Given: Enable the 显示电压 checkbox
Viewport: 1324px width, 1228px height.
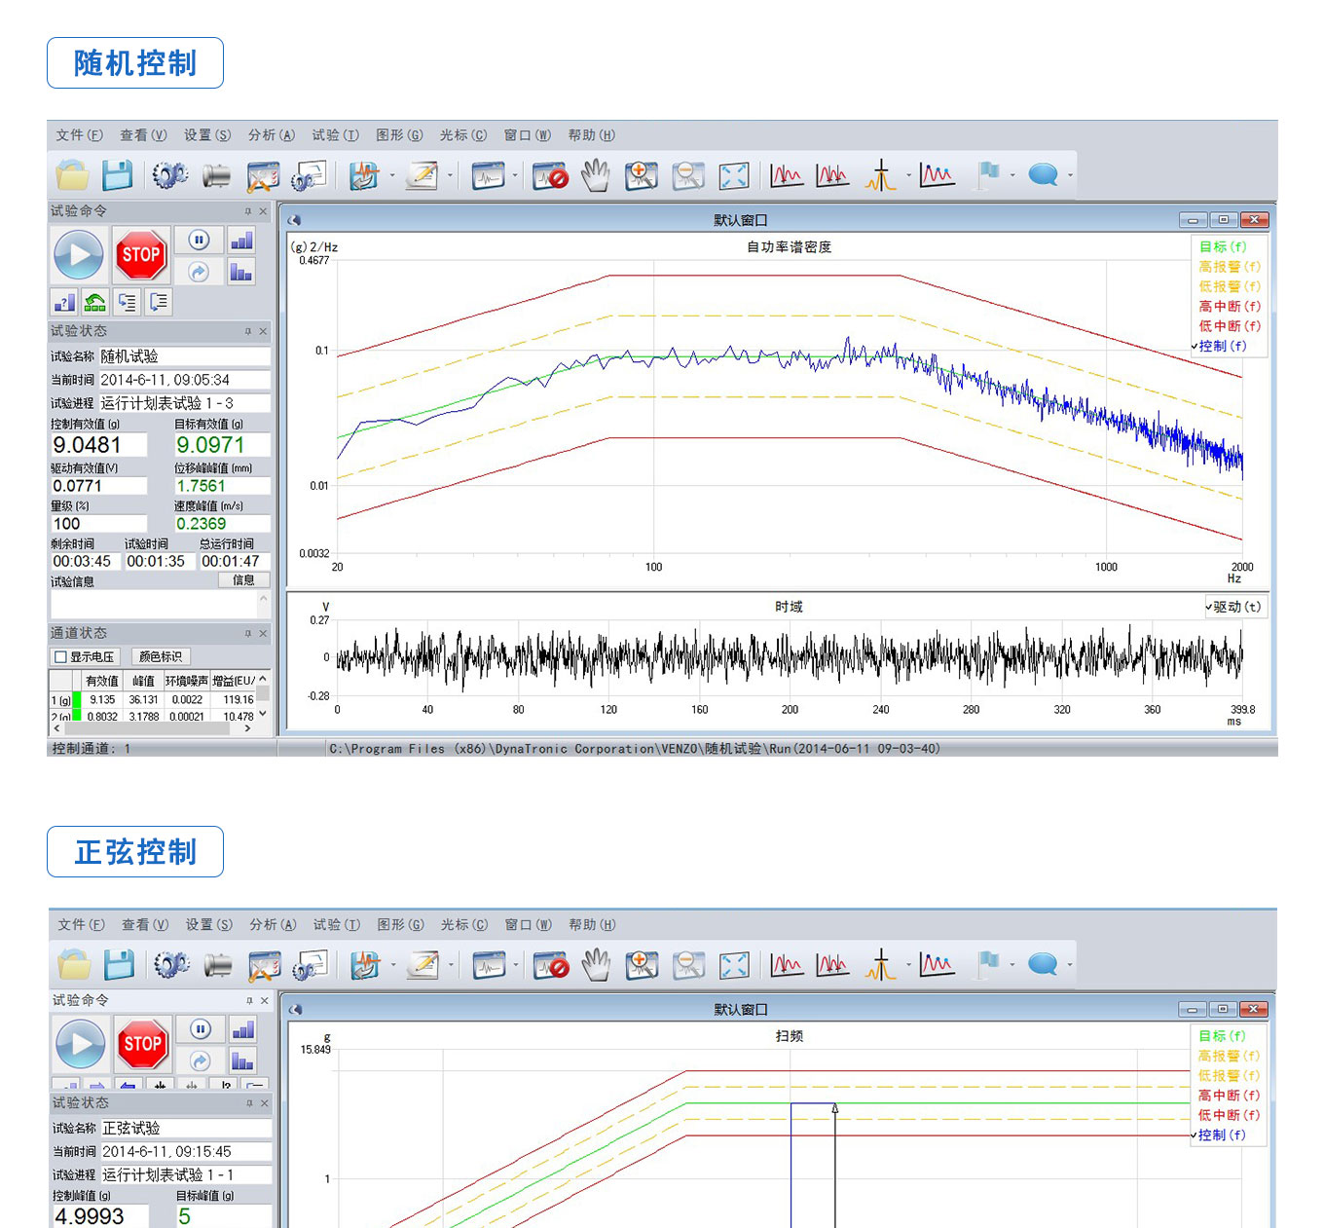Looking at the screenshot, I should coord(61,657).
